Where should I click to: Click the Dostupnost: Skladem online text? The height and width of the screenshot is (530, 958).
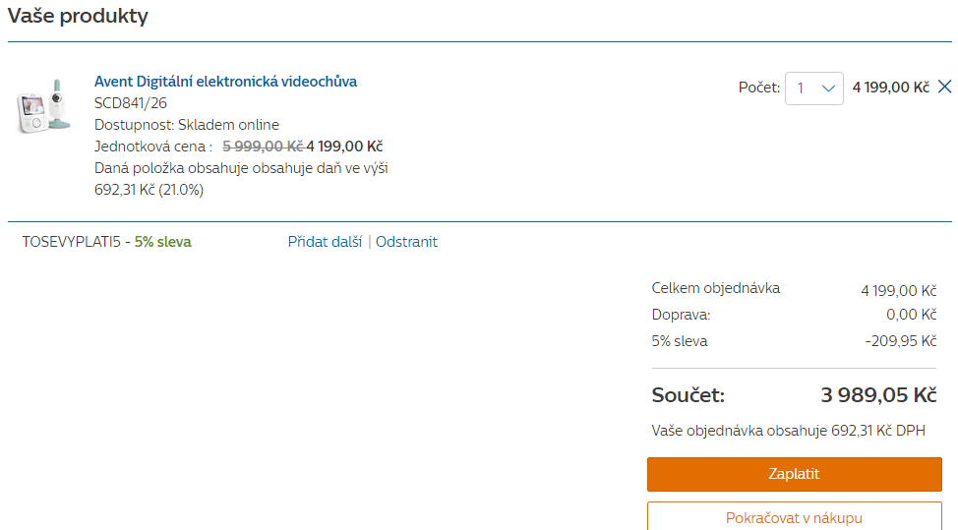(186, 125)
